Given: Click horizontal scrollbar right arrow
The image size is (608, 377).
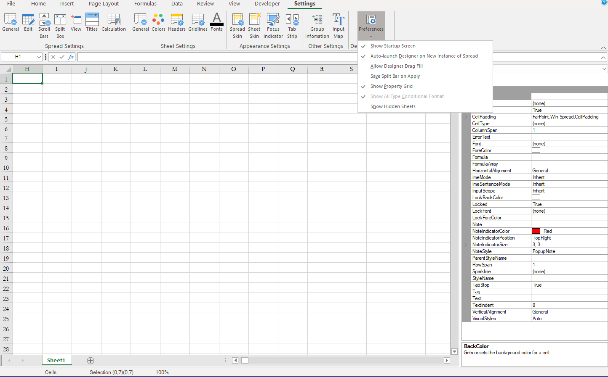Looking at the screenshot, I should pos(447,361).
